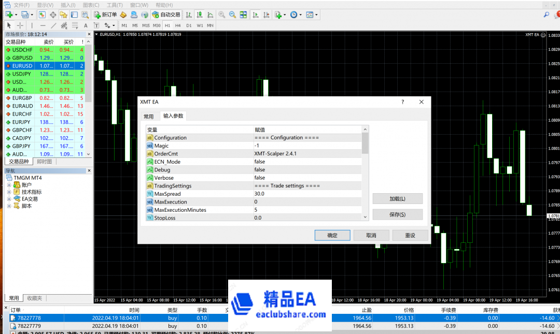Select the Crosshair tool
560x334 pixels.
[x=20, y=25]
